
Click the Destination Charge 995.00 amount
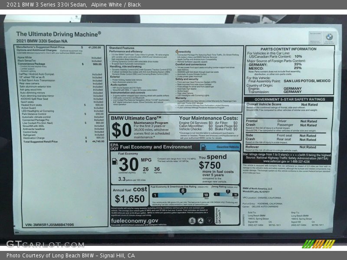[100, 137]
